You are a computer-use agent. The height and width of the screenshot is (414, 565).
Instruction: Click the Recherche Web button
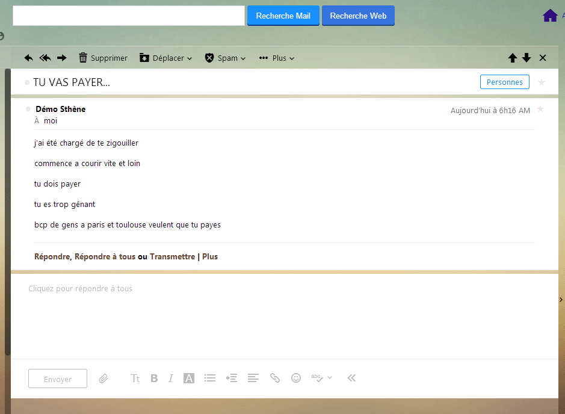358,16
